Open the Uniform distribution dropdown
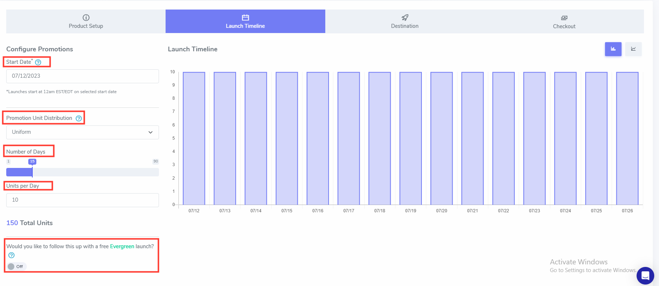 click(x=82, y=132)
